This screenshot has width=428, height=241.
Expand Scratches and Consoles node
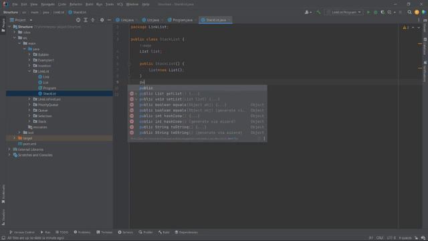(x=9, y=155)
